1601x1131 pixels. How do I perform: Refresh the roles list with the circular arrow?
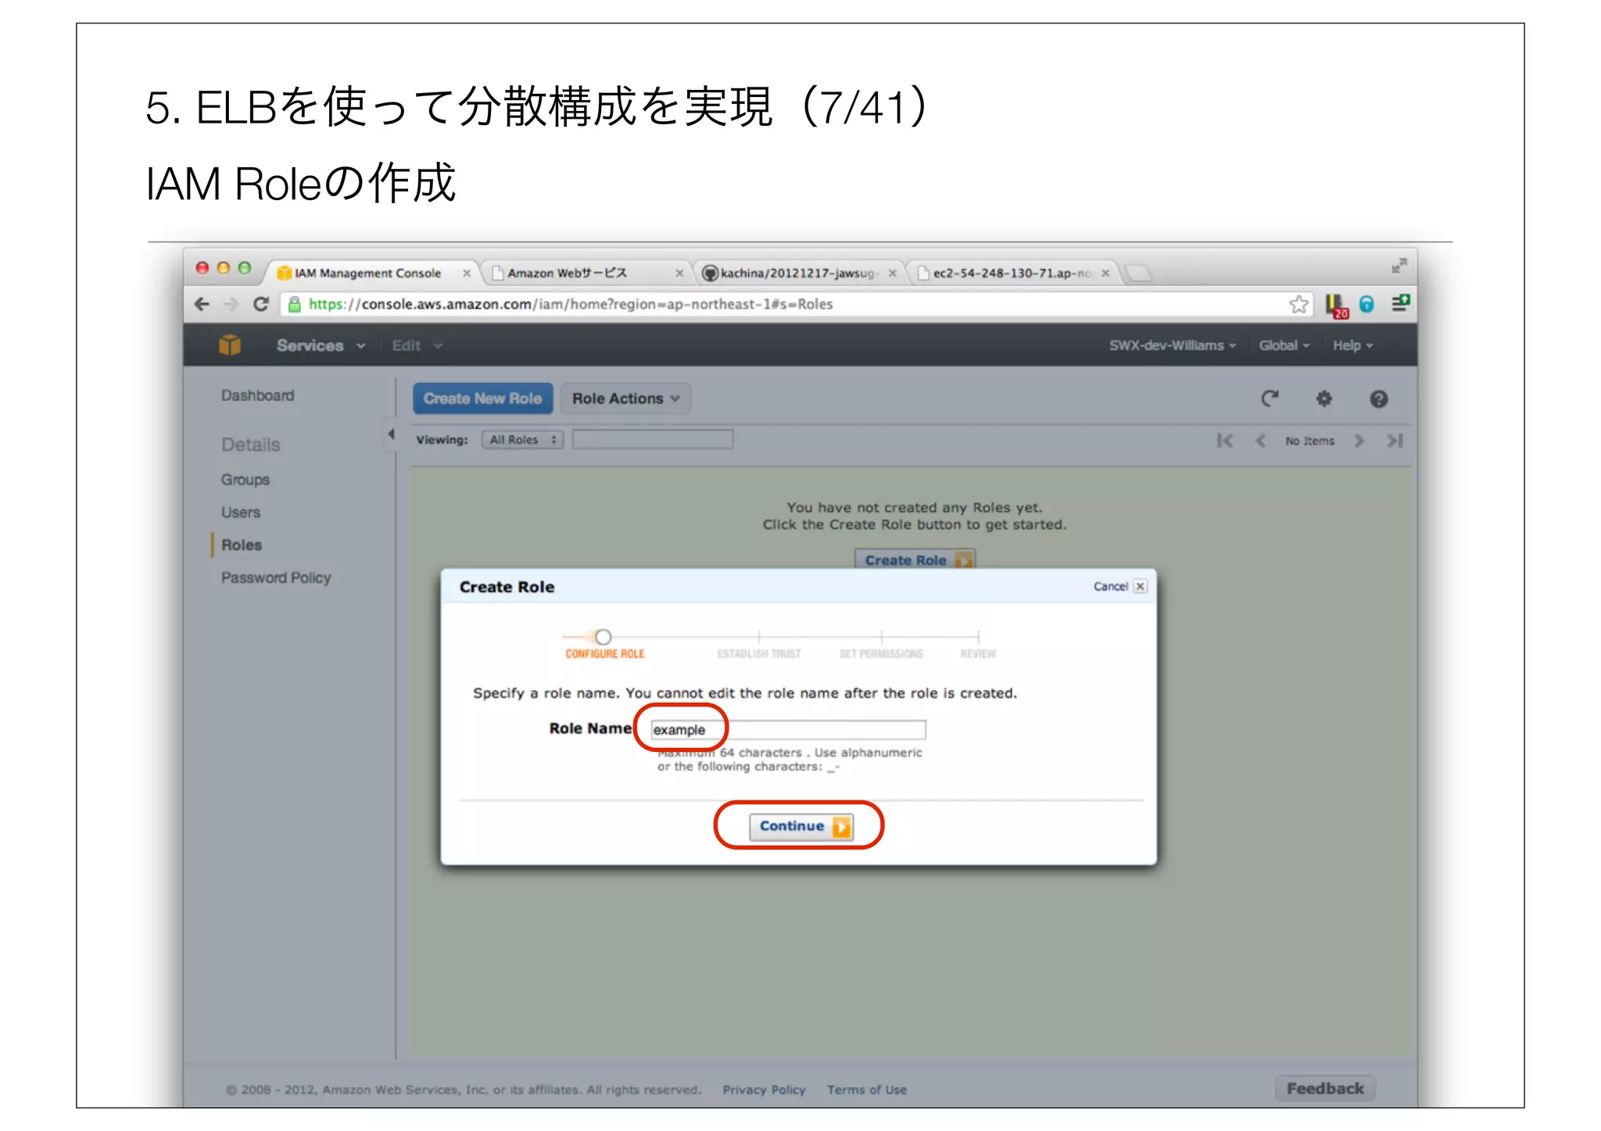pyautogui.click(x=1270, y=399)
